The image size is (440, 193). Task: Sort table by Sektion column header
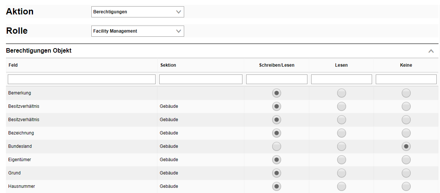point(168,65)
